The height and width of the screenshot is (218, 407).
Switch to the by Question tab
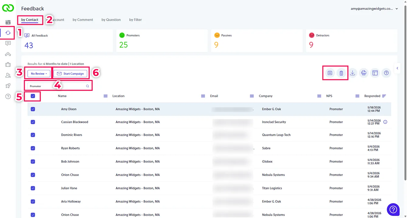[x=111, y=20]
